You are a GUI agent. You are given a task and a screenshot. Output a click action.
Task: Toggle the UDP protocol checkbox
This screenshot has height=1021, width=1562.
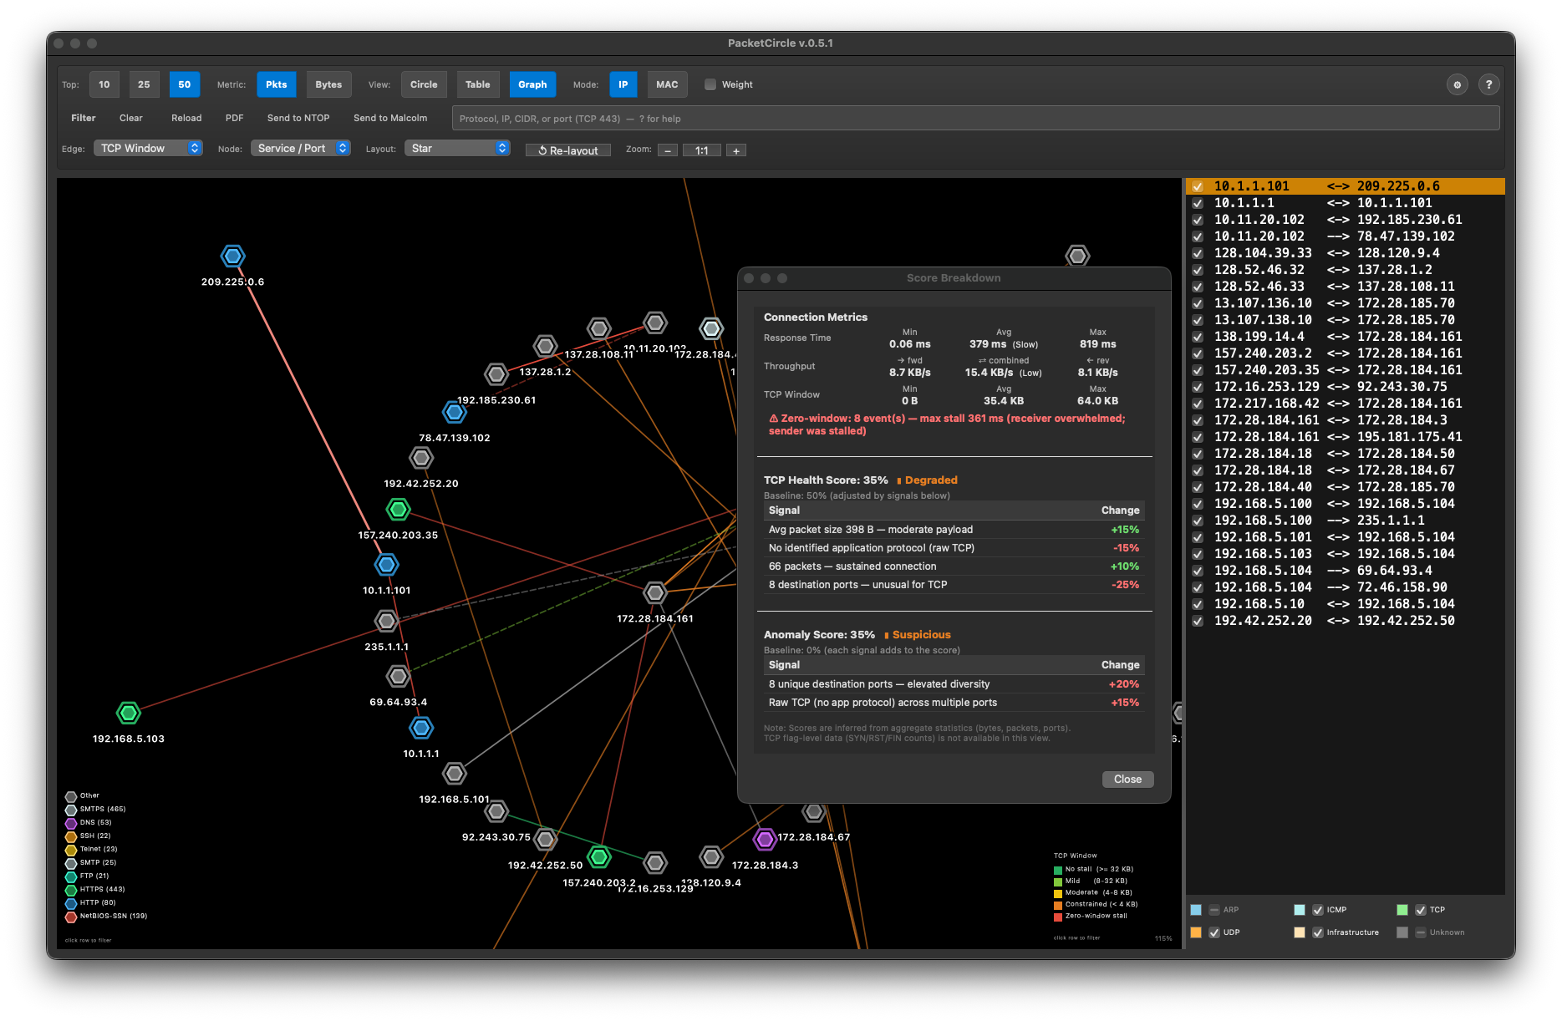(x=1214, y=932)
